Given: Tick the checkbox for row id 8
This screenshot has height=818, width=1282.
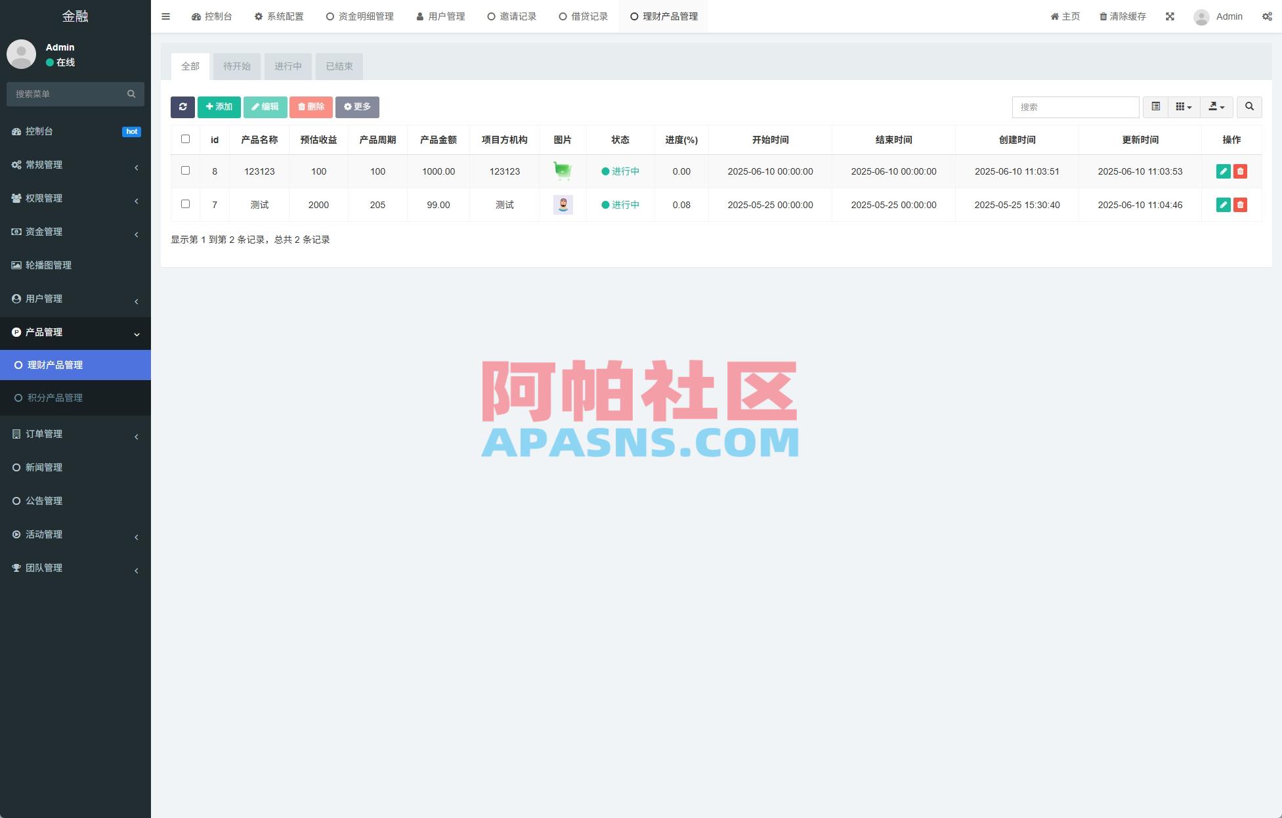Looking at the screenshot, I should [185, 169].
